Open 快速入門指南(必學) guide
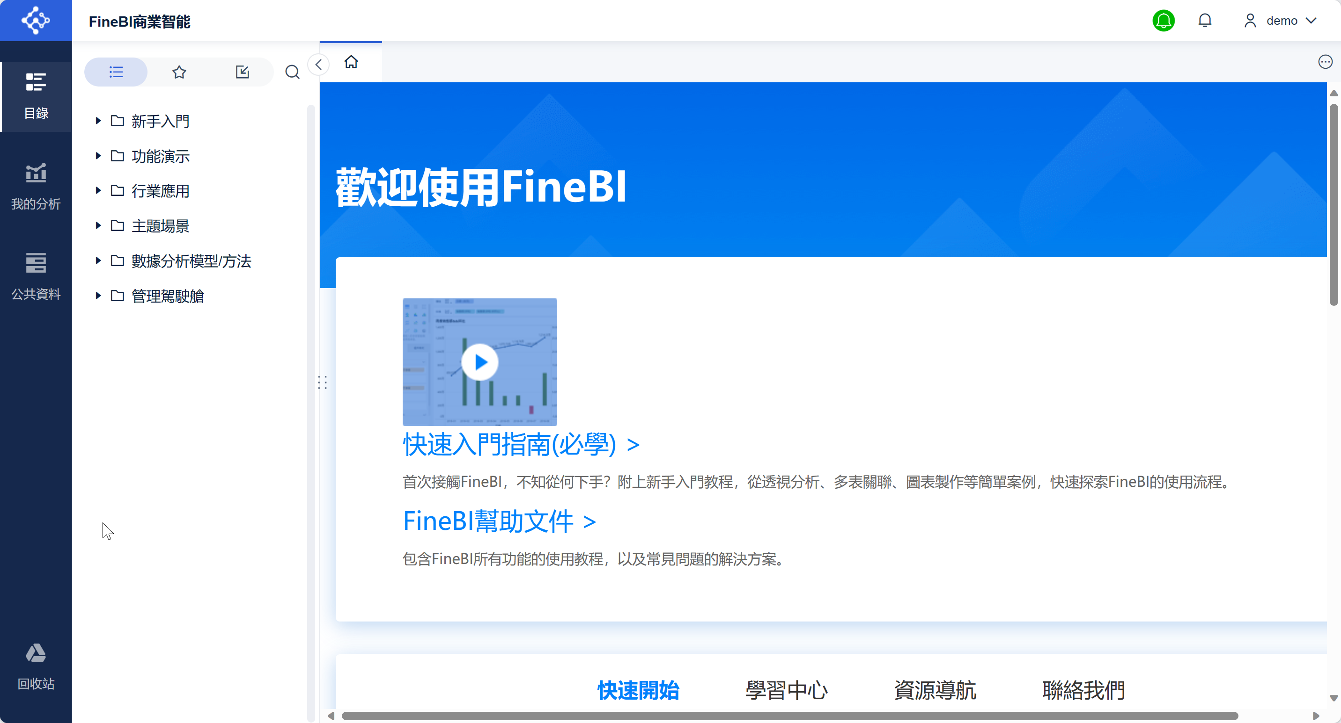The image size is (1341, 723). 509,444
